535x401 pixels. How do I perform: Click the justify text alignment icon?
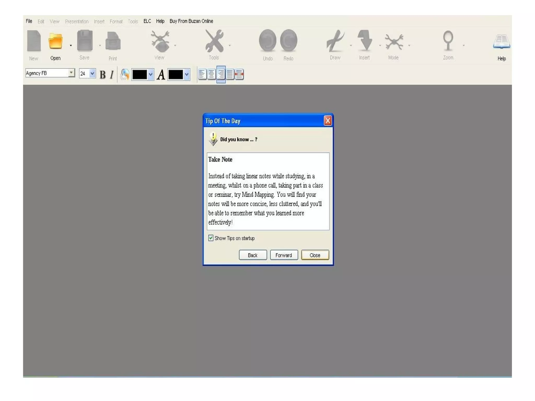[x=230, y=74]
